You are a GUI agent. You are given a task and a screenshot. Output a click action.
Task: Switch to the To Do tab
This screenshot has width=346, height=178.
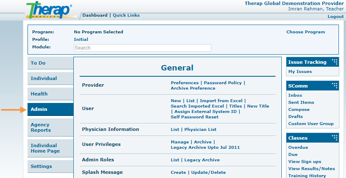50,63
